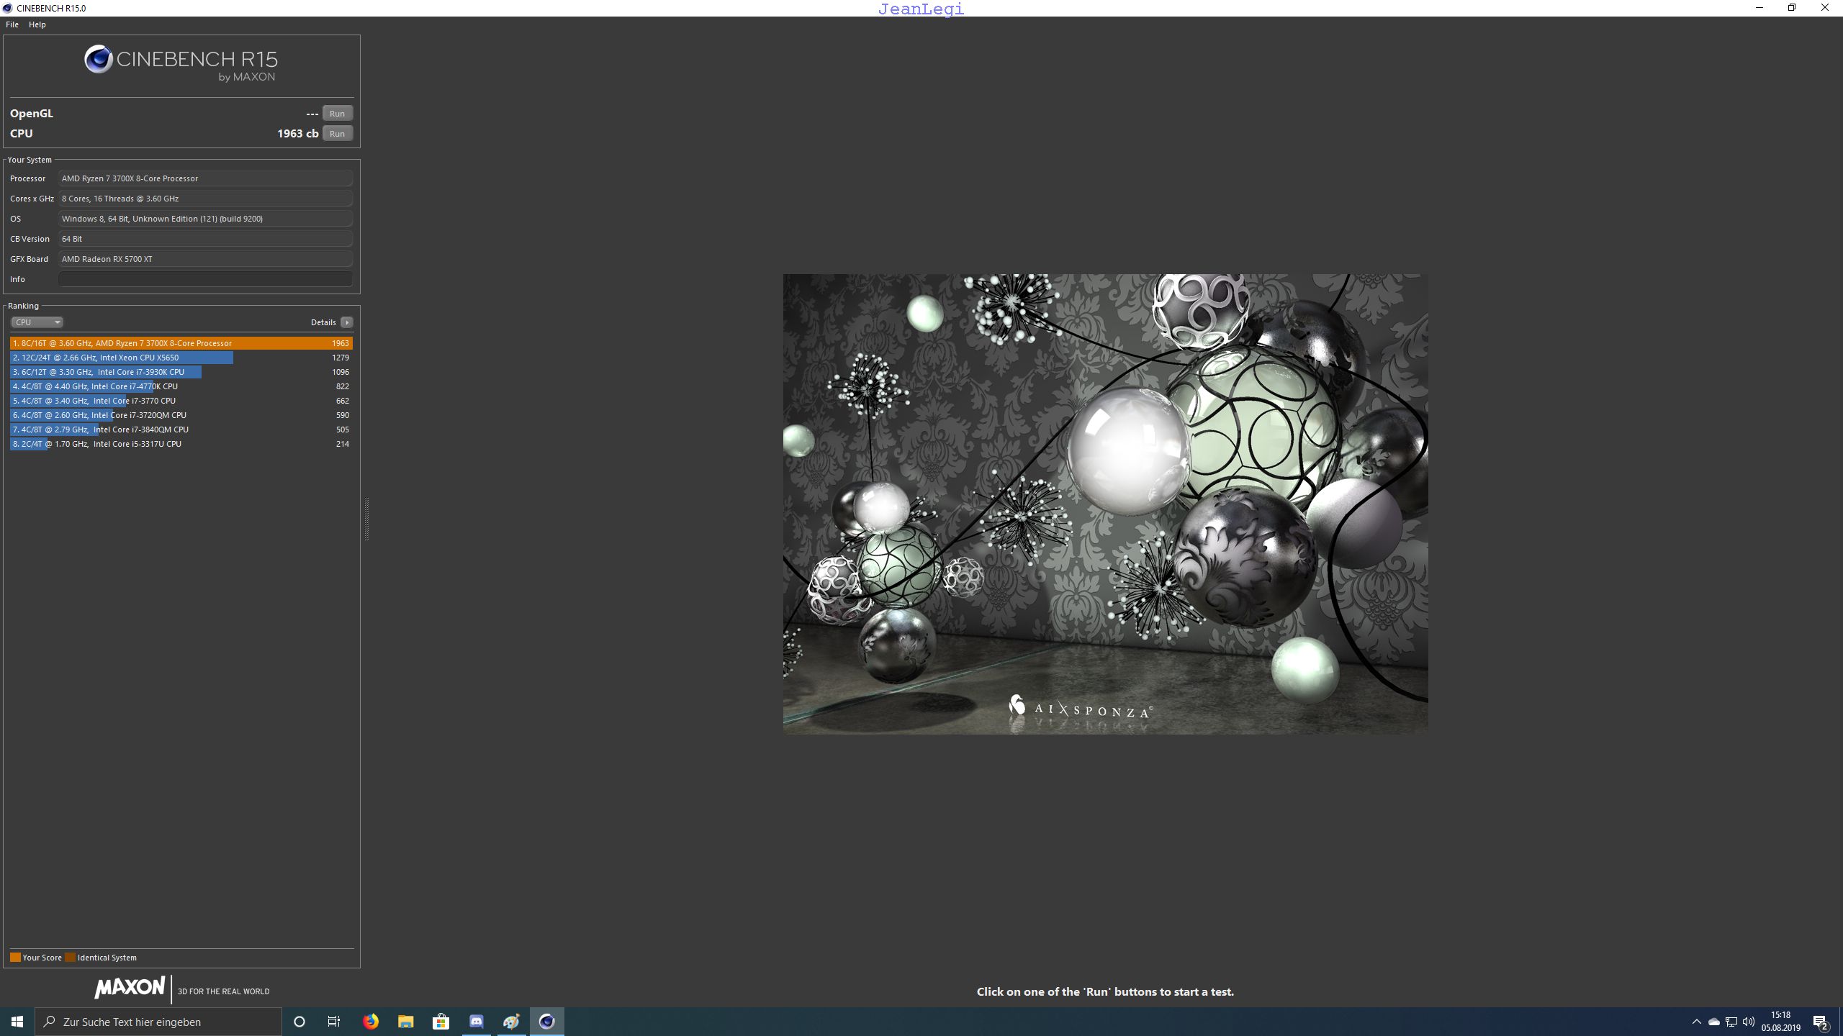Run the OpenGL benchmark test
The height and width of the screenshot is (1036, 1843).
pyautogui.click(x=337, y=112)
